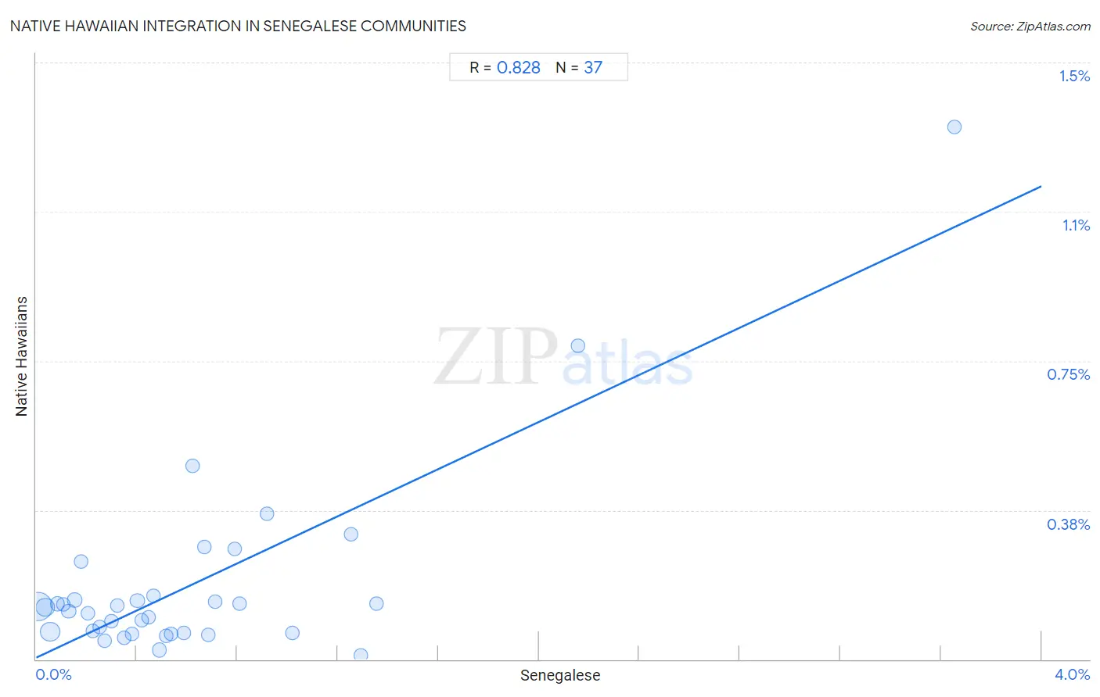Click the outlier data point near 1.3%

(x=954, y=127)
